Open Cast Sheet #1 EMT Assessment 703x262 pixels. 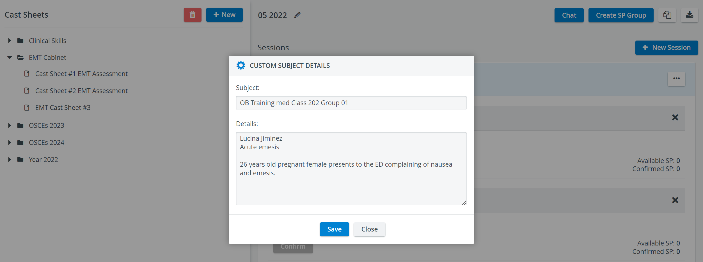[81, 74]
